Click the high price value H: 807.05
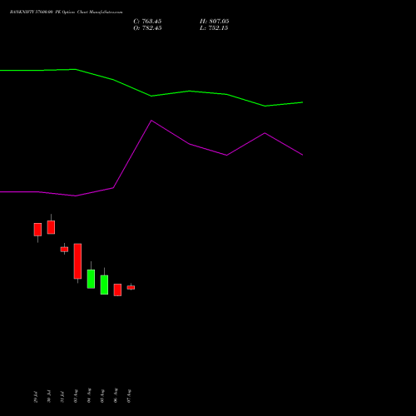Image resolution: width=416 pixels, height=416 pixels. 215,22
